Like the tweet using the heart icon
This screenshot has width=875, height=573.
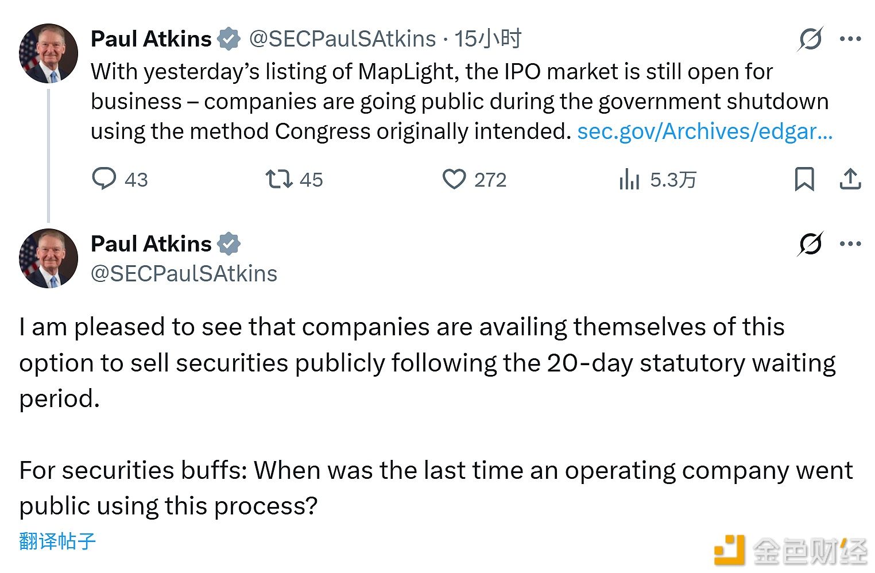(x=454, y=179)
